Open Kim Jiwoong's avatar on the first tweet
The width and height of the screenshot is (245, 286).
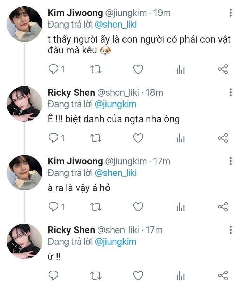(24, 24)
